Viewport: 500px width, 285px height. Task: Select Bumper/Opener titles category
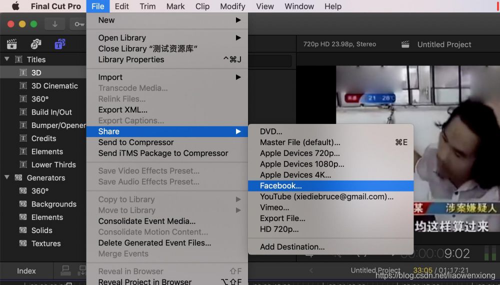point(43,125)
